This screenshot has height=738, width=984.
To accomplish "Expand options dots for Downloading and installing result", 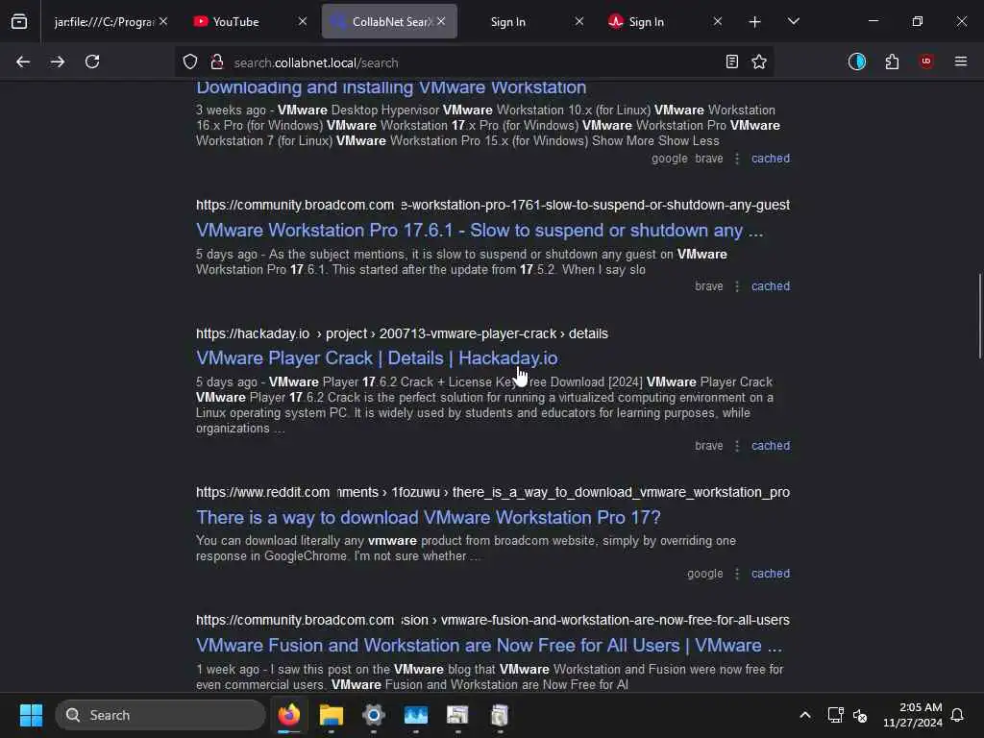I will click(x=737, y=159).
